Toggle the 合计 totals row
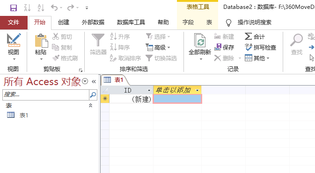This screenshot has width=315, height=173. point(255,36)
